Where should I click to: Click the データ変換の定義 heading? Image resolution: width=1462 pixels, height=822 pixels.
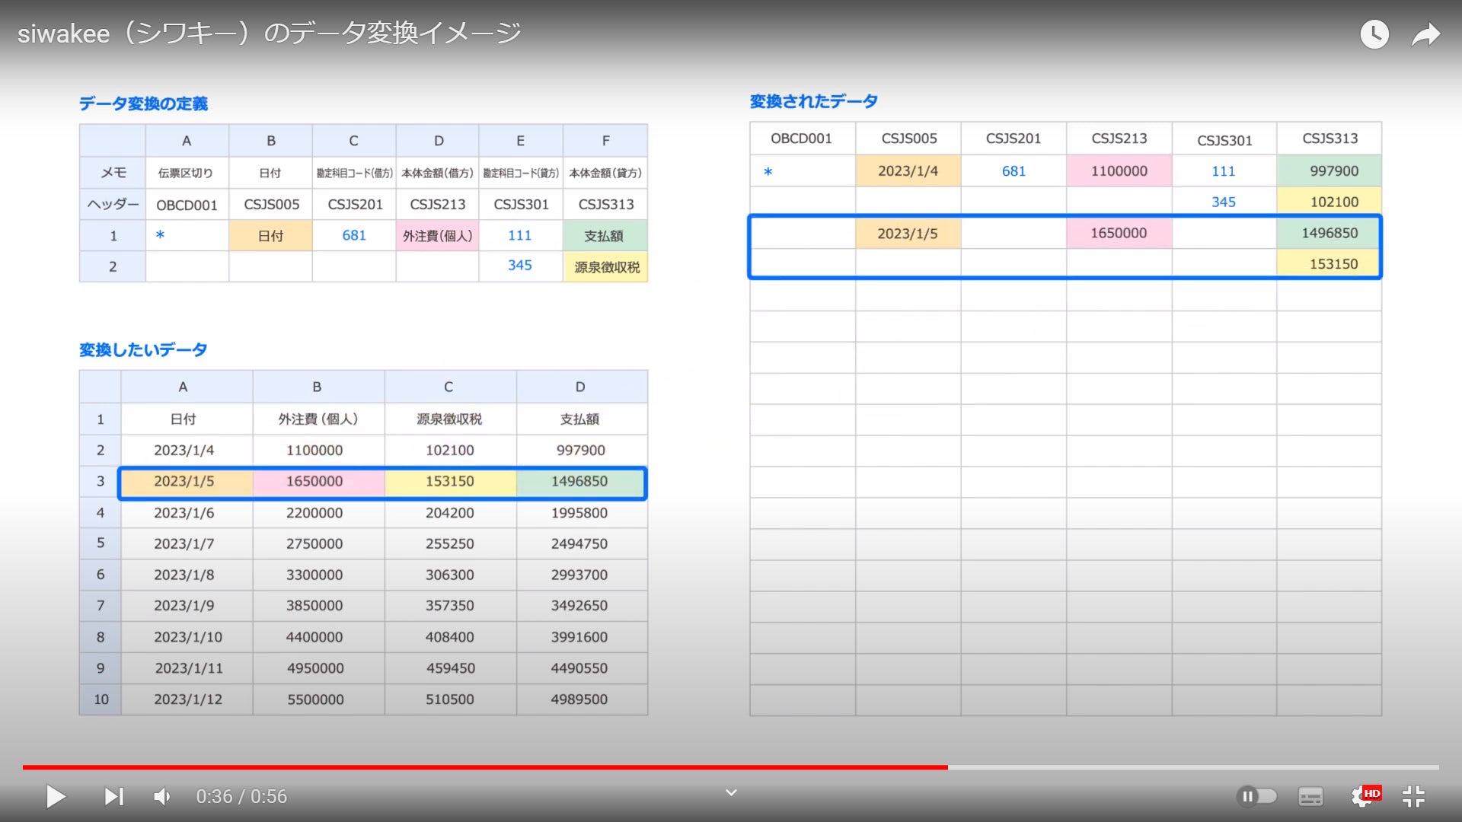143,104
